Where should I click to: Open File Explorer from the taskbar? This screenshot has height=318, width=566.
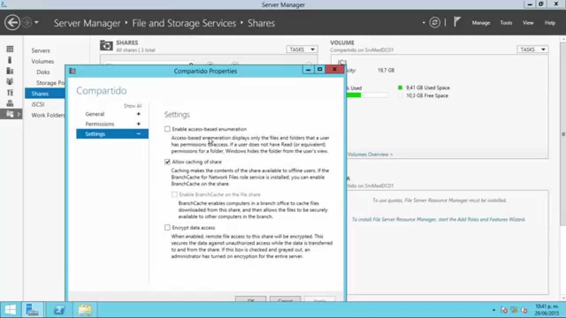(x=85, y=310)
